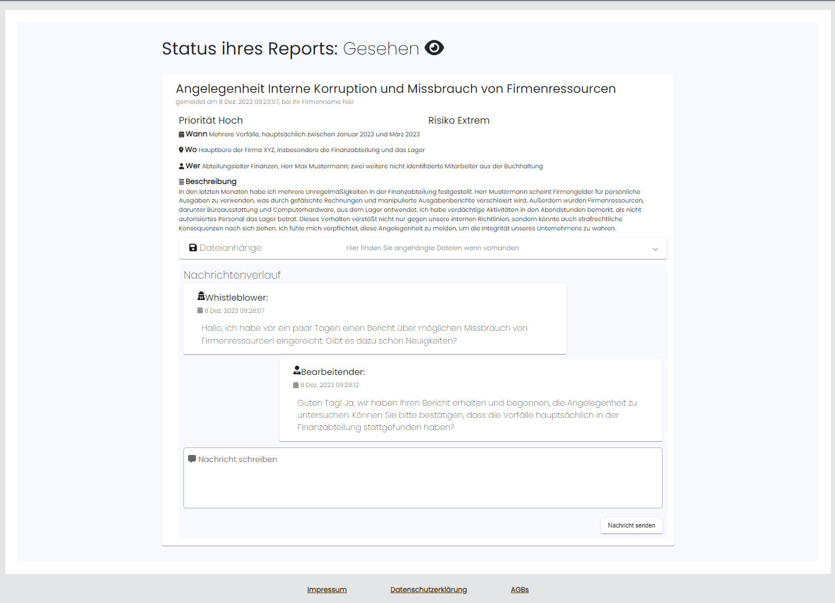Click the eye icon next to Gesehen status
Image resolution: width=835 pixels, height=603 pixels.
(434, 48)
